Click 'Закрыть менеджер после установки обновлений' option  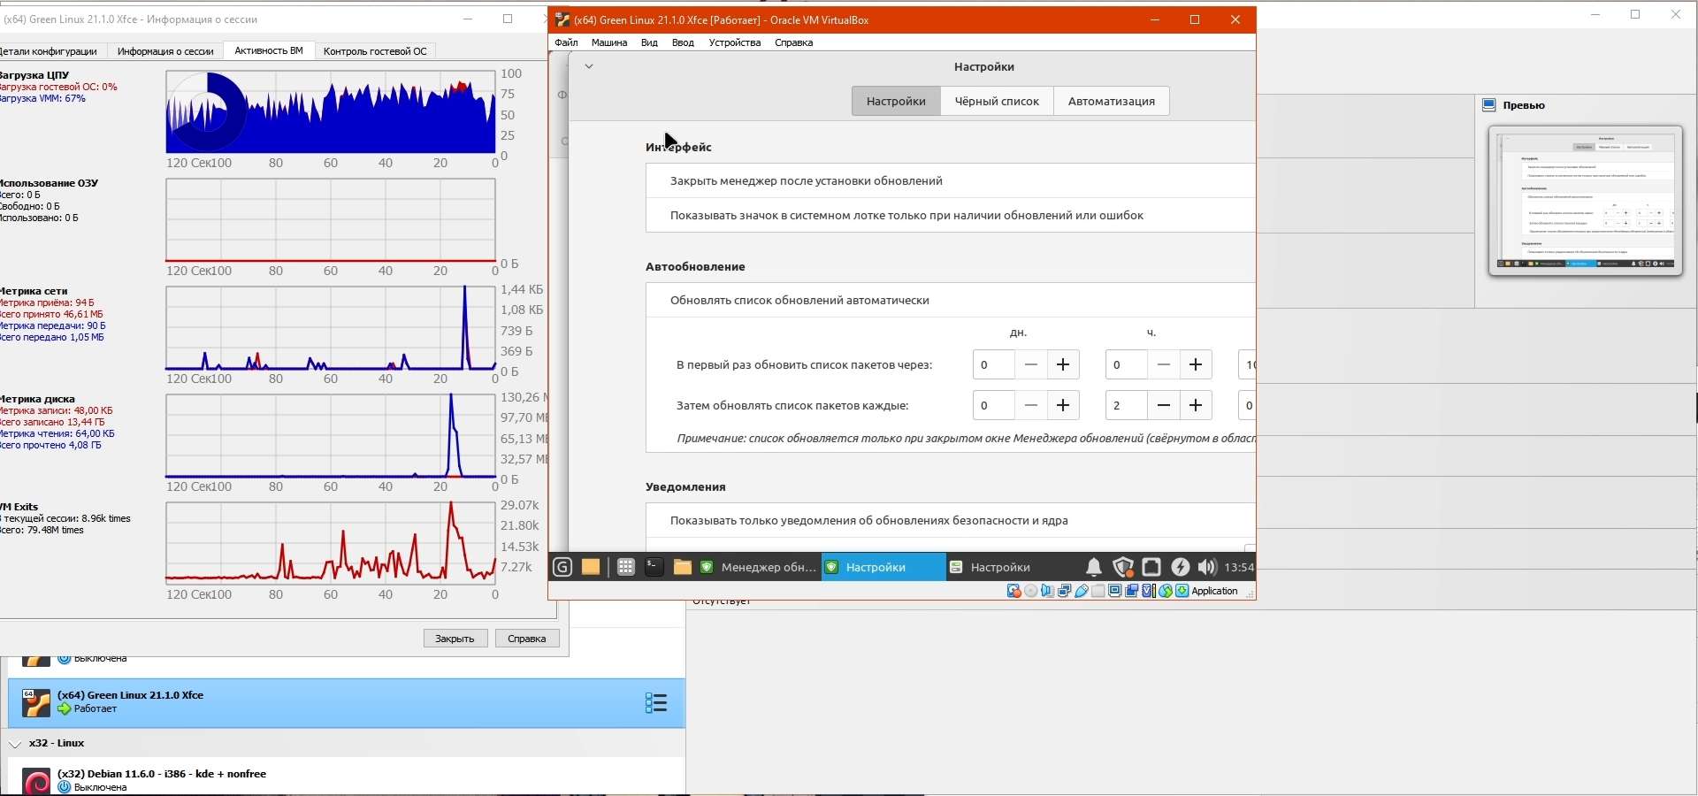951,180
